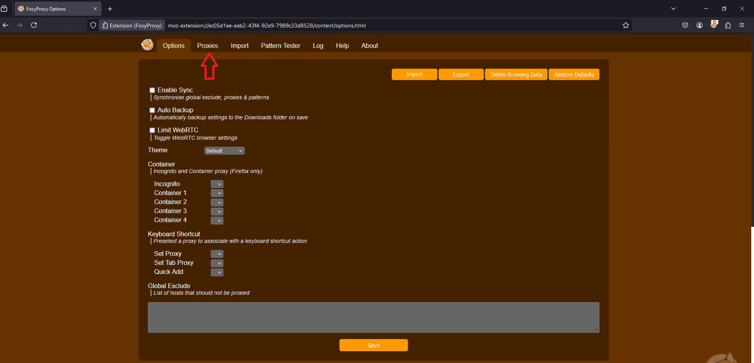This screenshot has width=754, height=363.
Task: Enable Limit WebRTC
Action: click(152, 130)
